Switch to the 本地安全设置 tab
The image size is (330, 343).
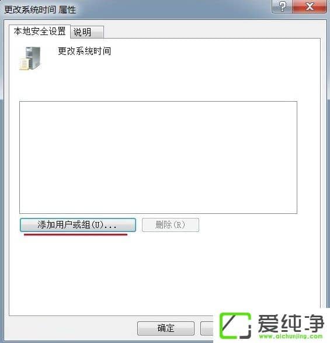point(40,32)
